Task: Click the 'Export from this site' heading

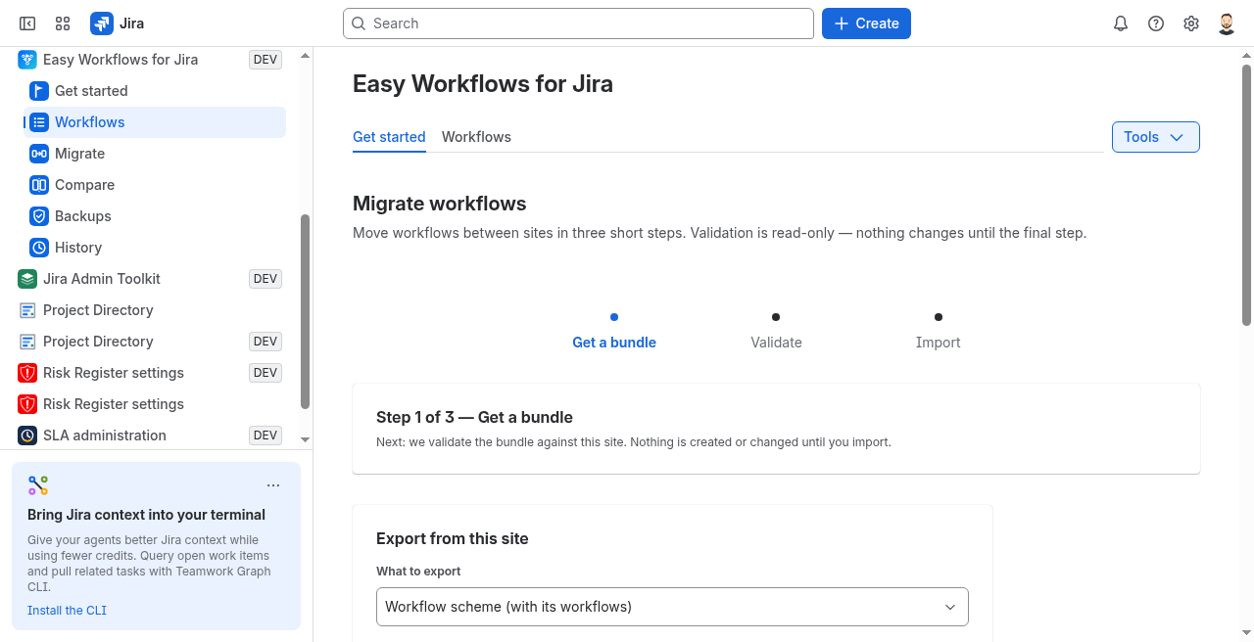Action: (x=453, y=538)
